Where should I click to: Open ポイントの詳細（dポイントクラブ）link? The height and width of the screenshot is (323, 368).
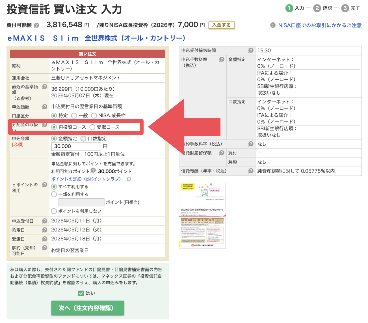pyautogui.click(x=86, y=179)
